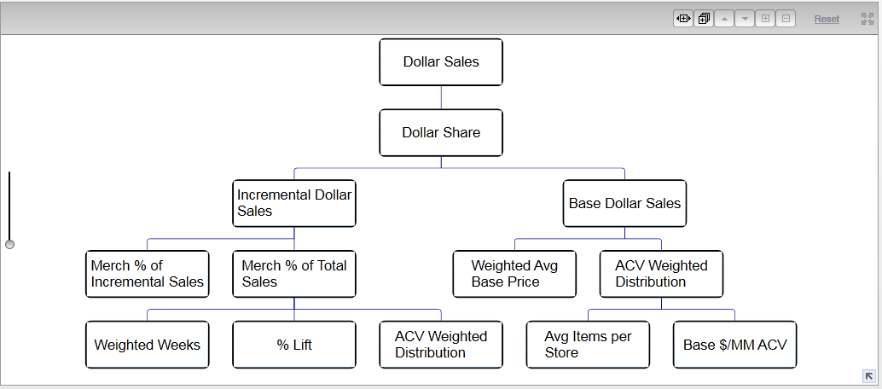Click the up arrow toolbar button
This screenshot has height=389, width=882.
724,19
